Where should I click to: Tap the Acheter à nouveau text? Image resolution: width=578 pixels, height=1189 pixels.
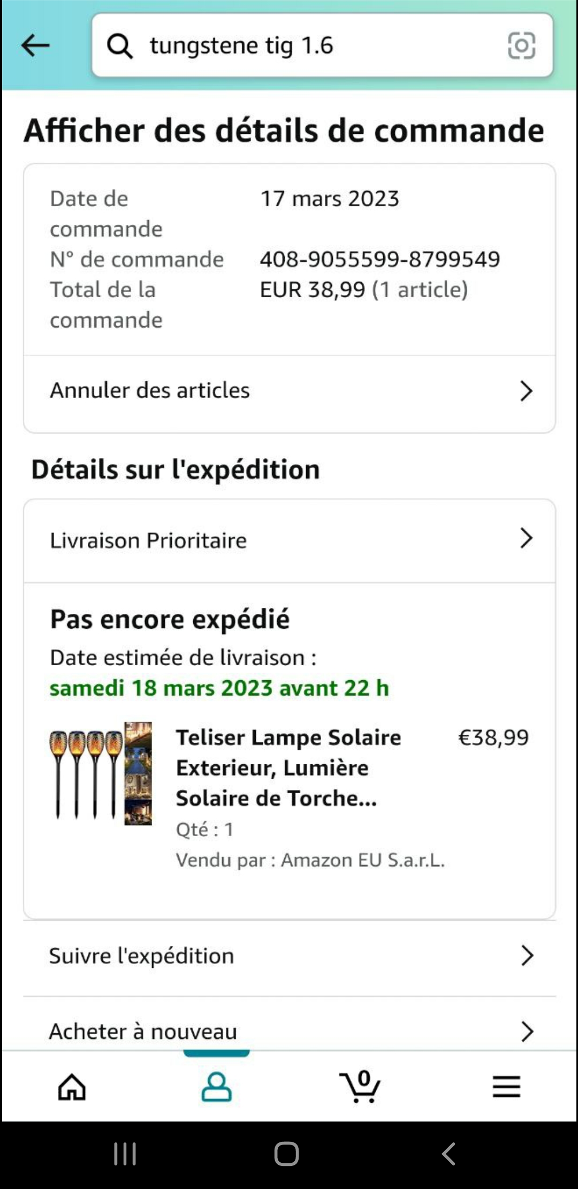pyautogui.click(x=143, y=1032)
